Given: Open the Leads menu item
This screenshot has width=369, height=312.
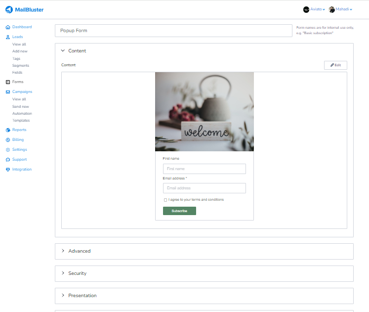Looking at the screenshot, I should [x=17, y=37].
